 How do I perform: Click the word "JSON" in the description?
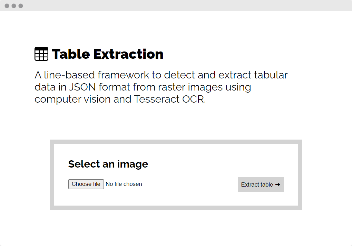(x=82, y=87)
